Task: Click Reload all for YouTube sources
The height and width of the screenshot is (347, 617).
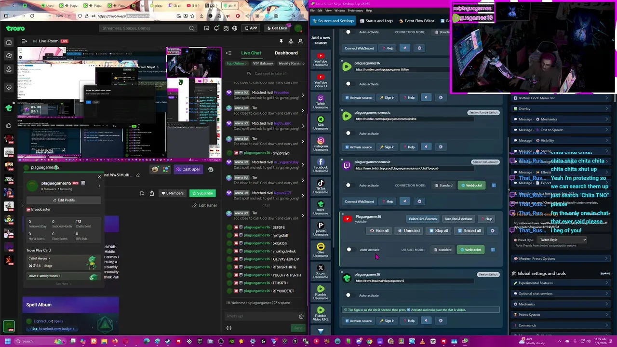Action: coord(469,231)
